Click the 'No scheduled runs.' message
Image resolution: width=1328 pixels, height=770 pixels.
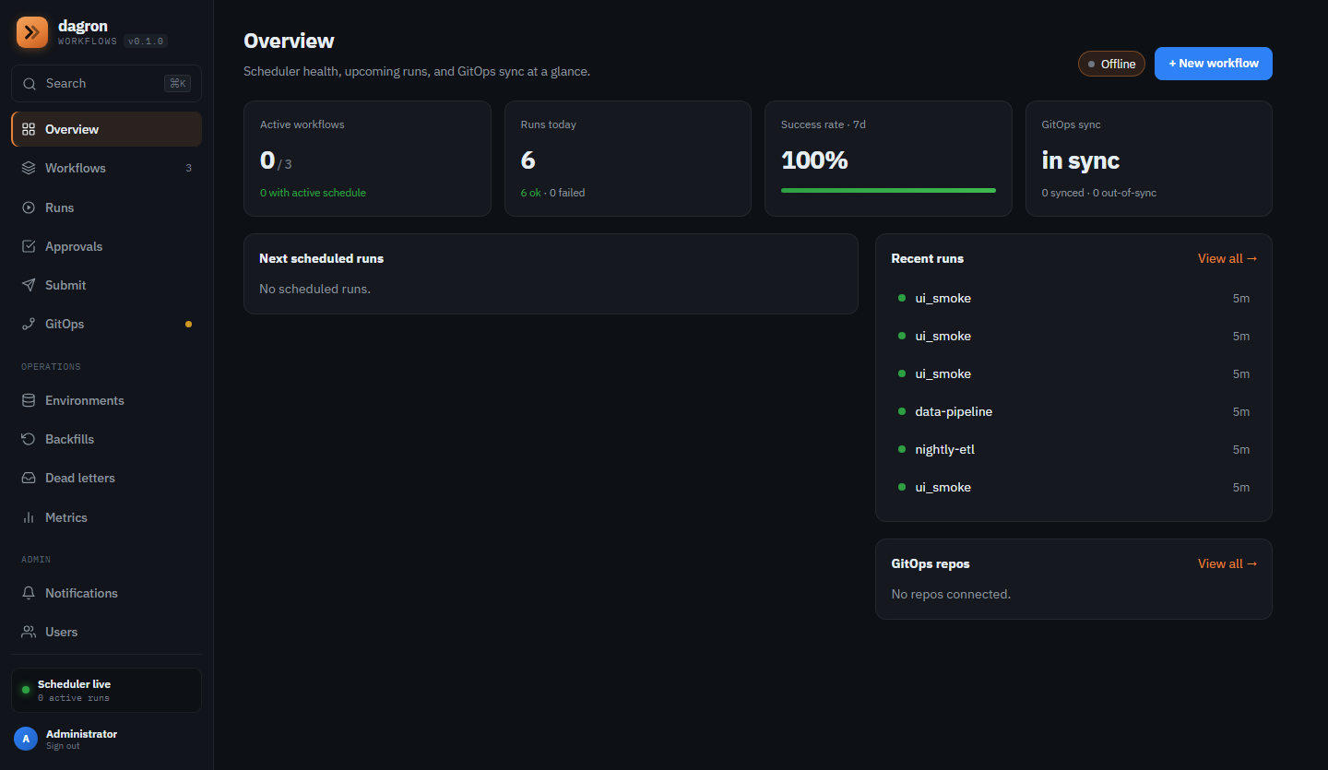coord(314,289)
